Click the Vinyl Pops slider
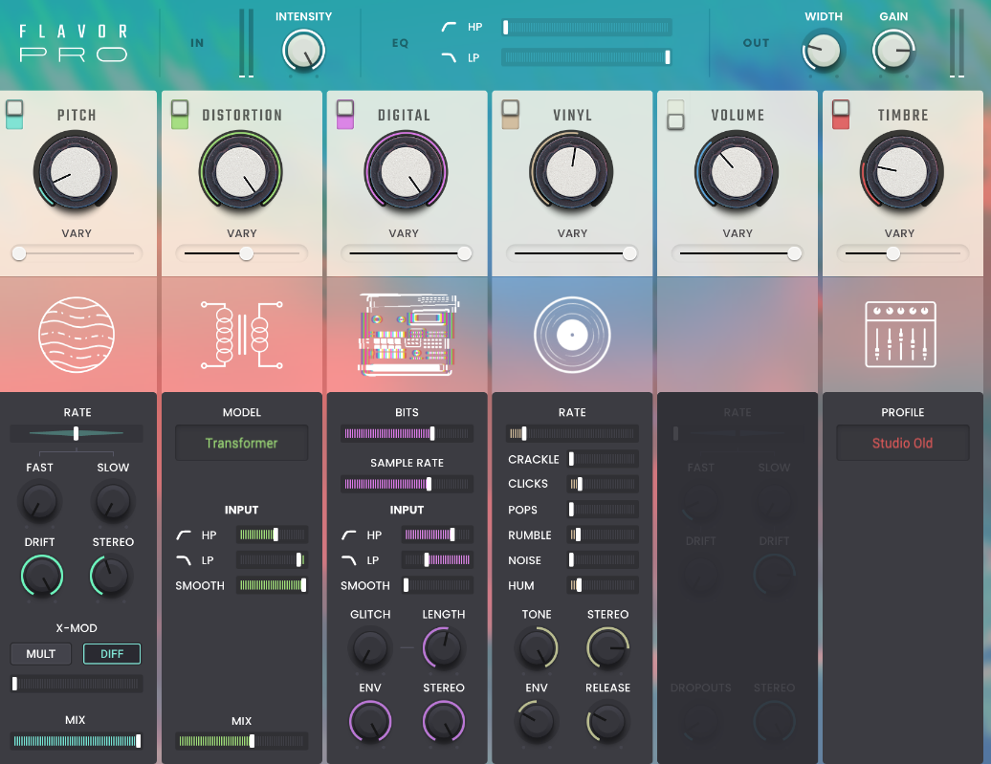Viewport: 991px width, 764px height. (x=604, y=510)
